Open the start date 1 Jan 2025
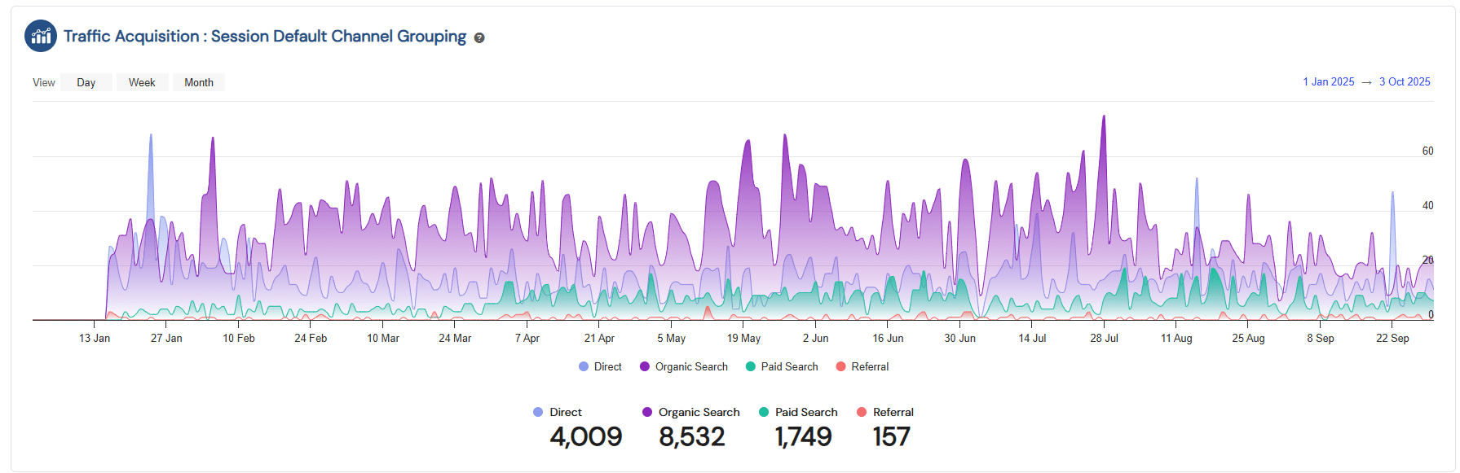The width and height of the screenshot is (1460, 473). pyautogui.click(x=1328, y=81)
